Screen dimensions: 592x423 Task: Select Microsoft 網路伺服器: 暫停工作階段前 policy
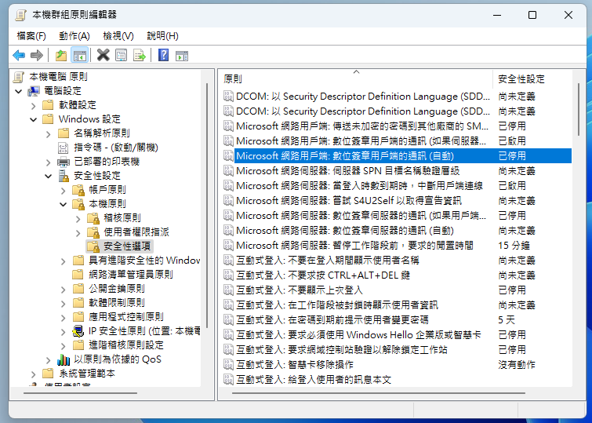pyautogui.click(x=397, y=246)
